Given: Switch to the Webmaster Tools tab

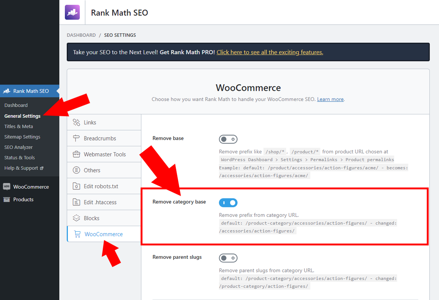Looking at the screenshot, I should pyautogui.click(x=104, y=154).
